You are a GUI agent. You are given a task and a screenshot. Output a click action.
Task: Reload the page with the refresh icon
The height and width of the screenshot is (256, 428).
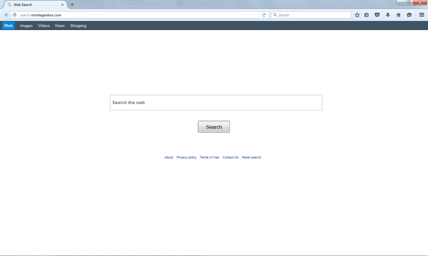tap(264, 15)
